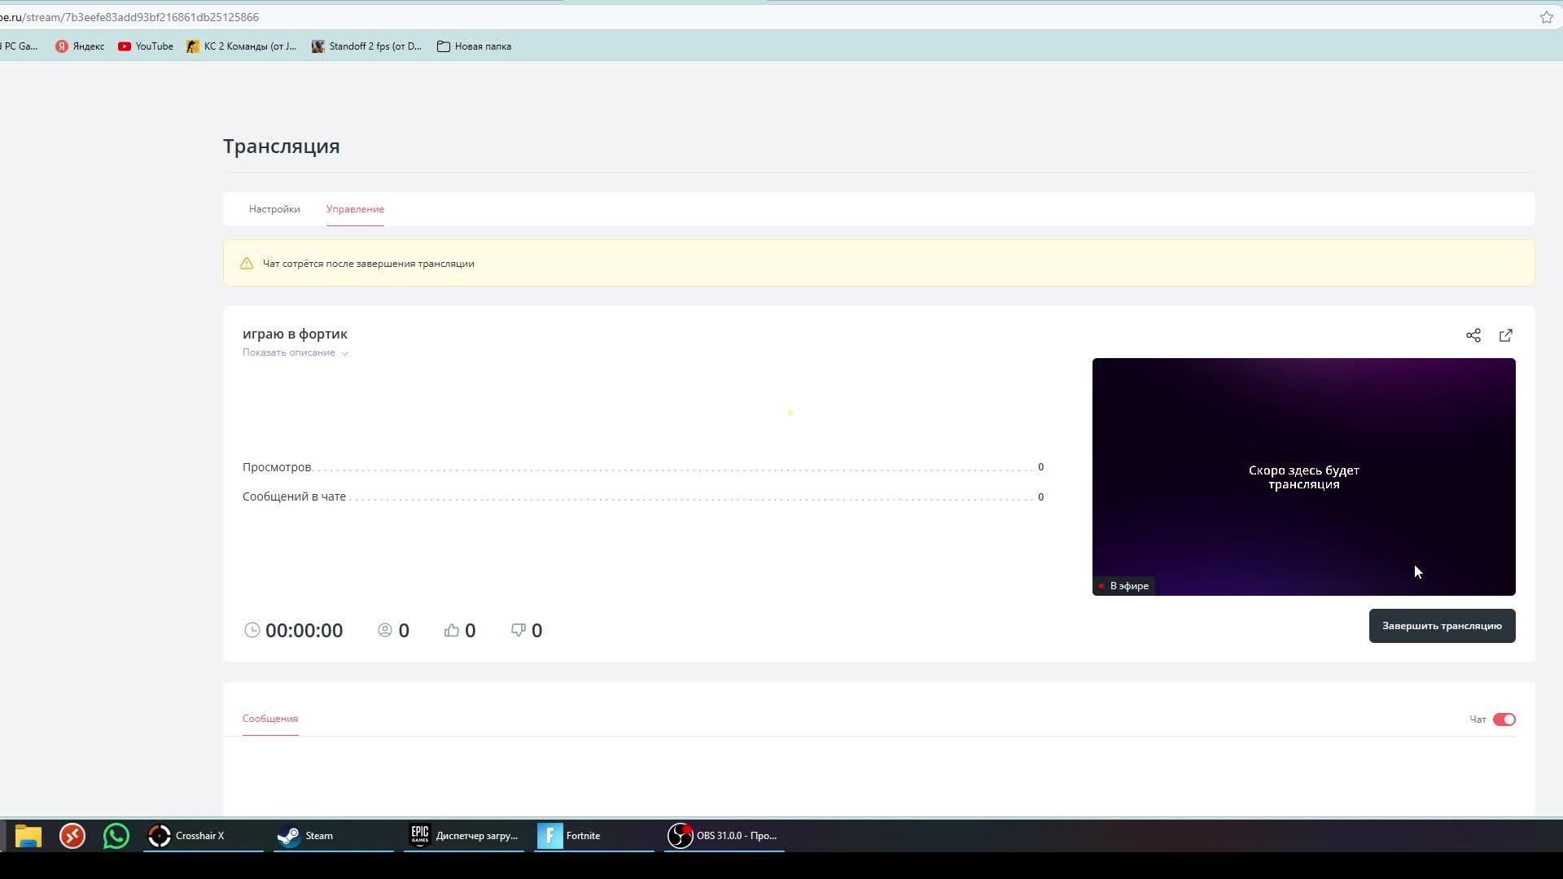This screenshot has height=879, width=1563.
Task: Open the Сообщения chat tab
Action: 270,719
